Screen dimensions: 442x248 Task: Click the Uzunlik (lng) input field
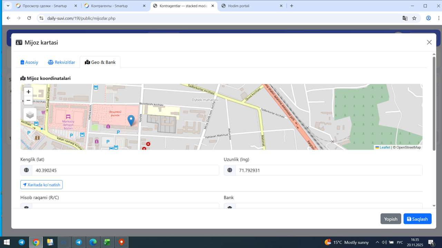click(x=328, y=170)
